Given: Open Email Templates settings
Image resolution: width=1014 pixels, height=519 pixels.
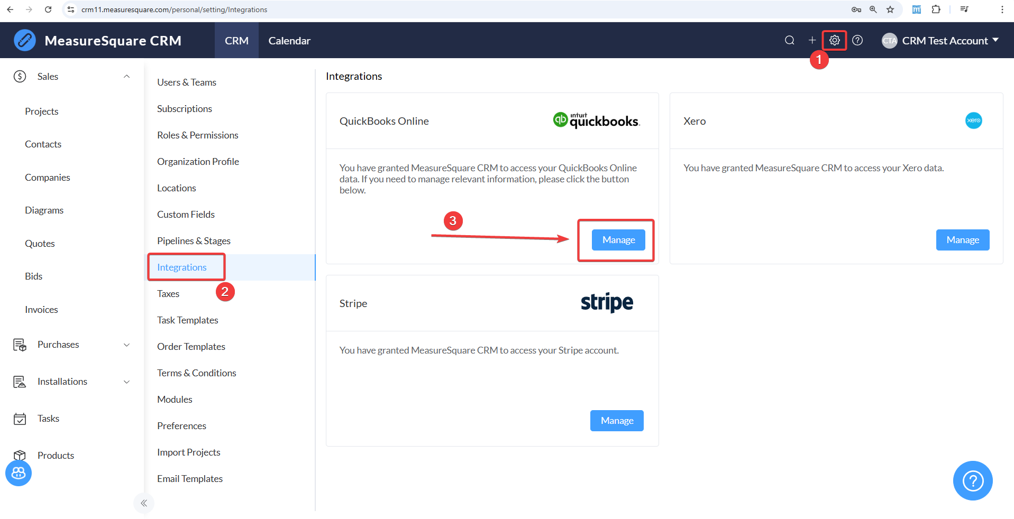Looking at the screenshot, I should point(190,479).
